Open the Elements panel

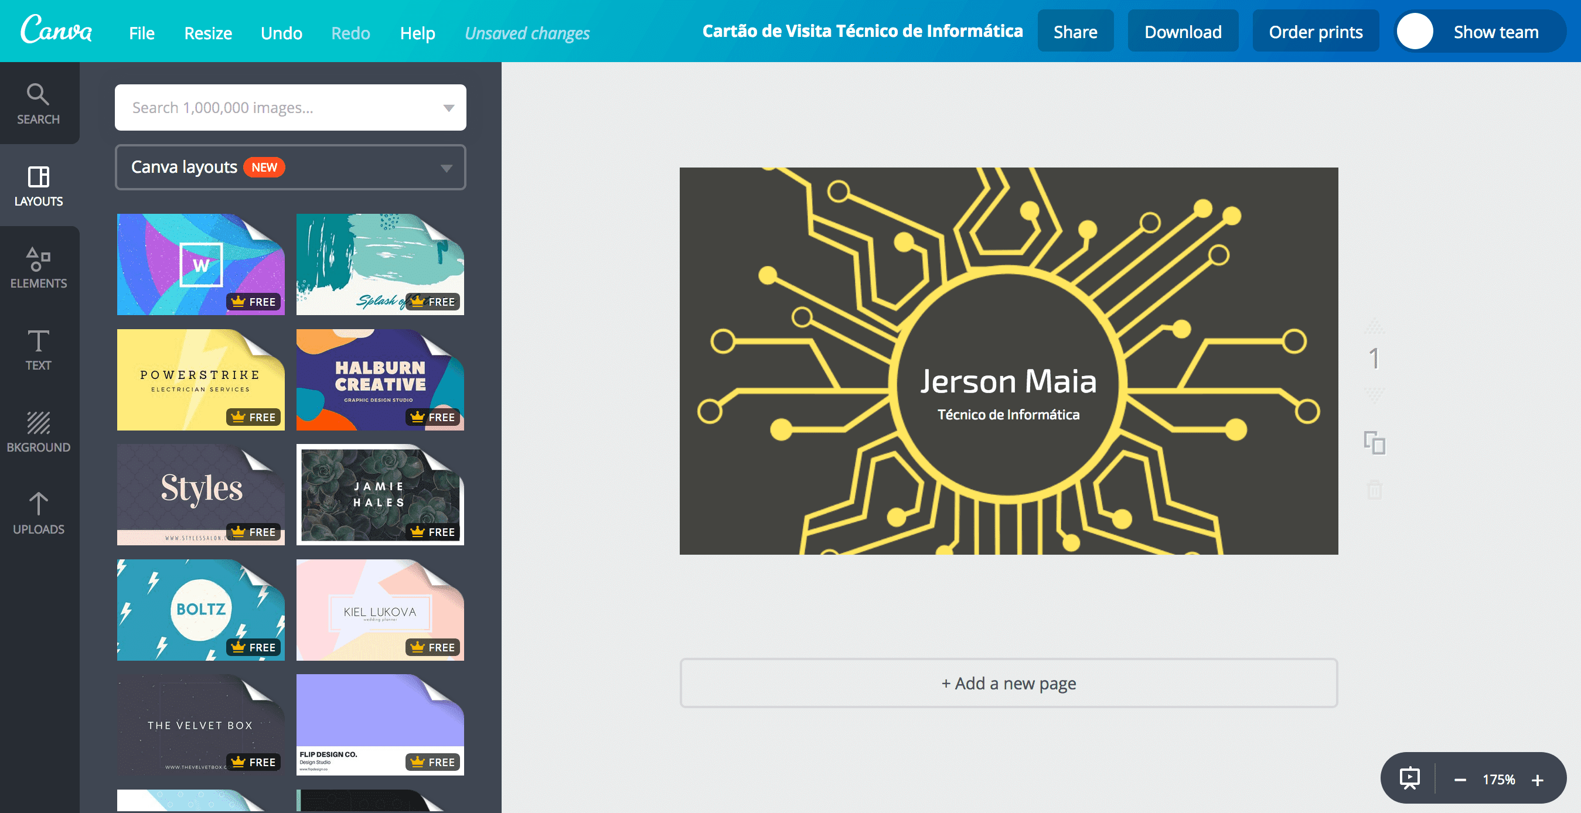coord(38,268)
